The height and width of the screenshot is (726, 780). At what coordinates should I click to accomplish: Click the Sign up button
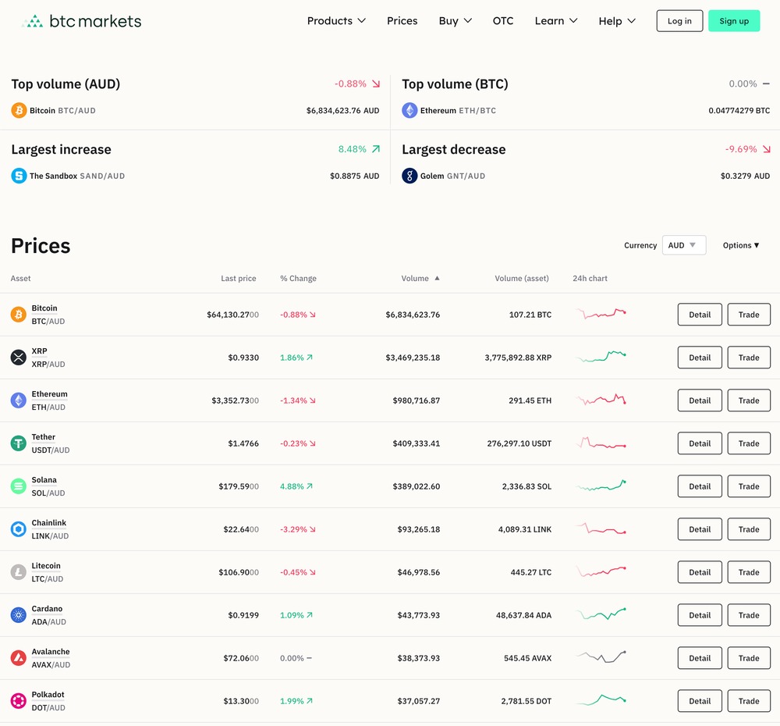click(734, 21)
